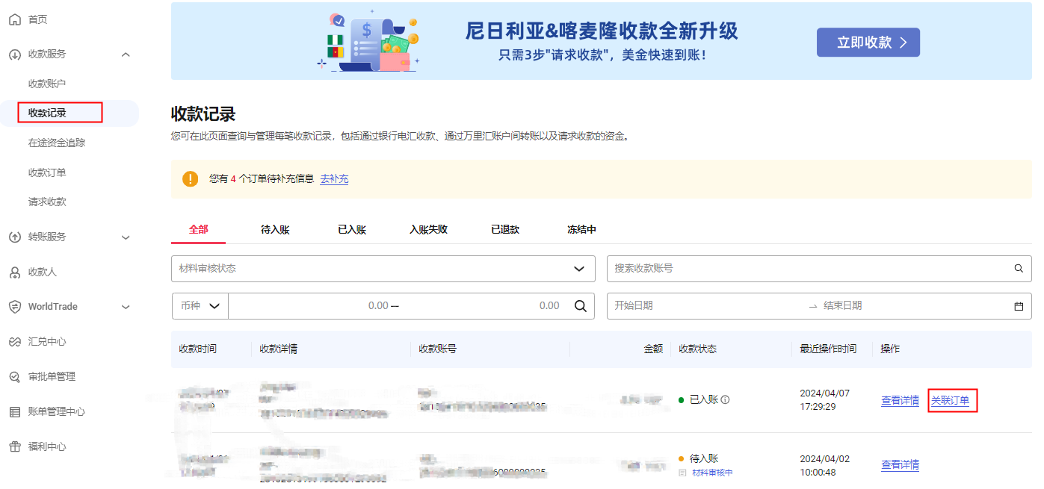Click the 立即收款 banner button
Screen dimensions: 1044x489
(x=868, y=43)
